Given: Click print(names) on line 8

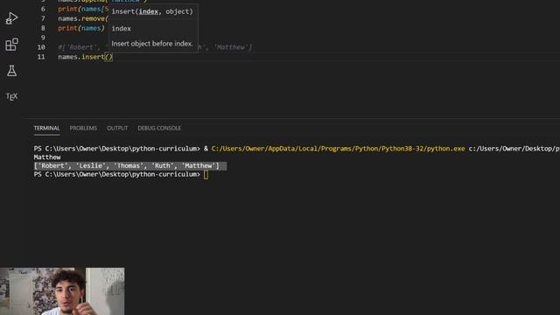Looking at the screenshot, I should (x=81, y=28).
